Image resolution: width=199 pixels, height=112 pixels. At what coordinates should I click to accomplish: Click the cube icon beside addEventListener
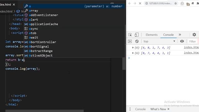[26, 15]
